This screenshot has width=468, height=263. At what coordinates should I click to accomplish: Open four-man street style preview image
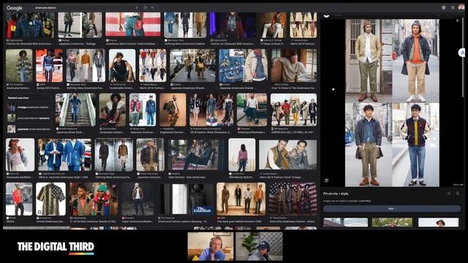point(392,103)
